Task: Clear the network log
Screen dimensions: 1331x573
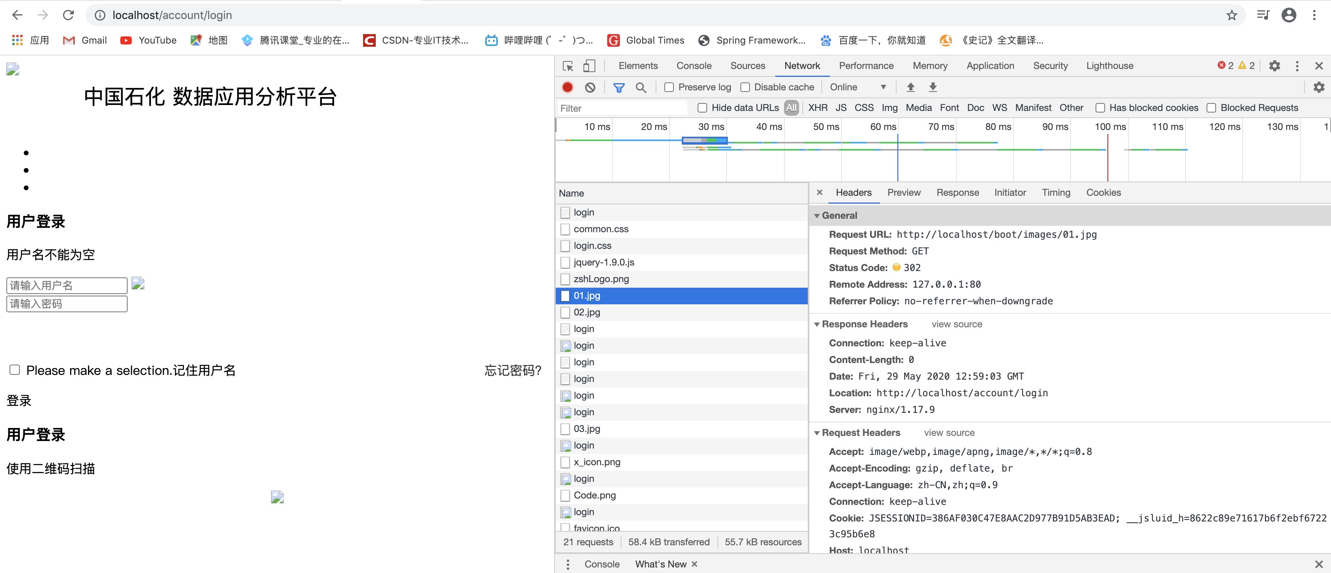Action: [590, 87]
